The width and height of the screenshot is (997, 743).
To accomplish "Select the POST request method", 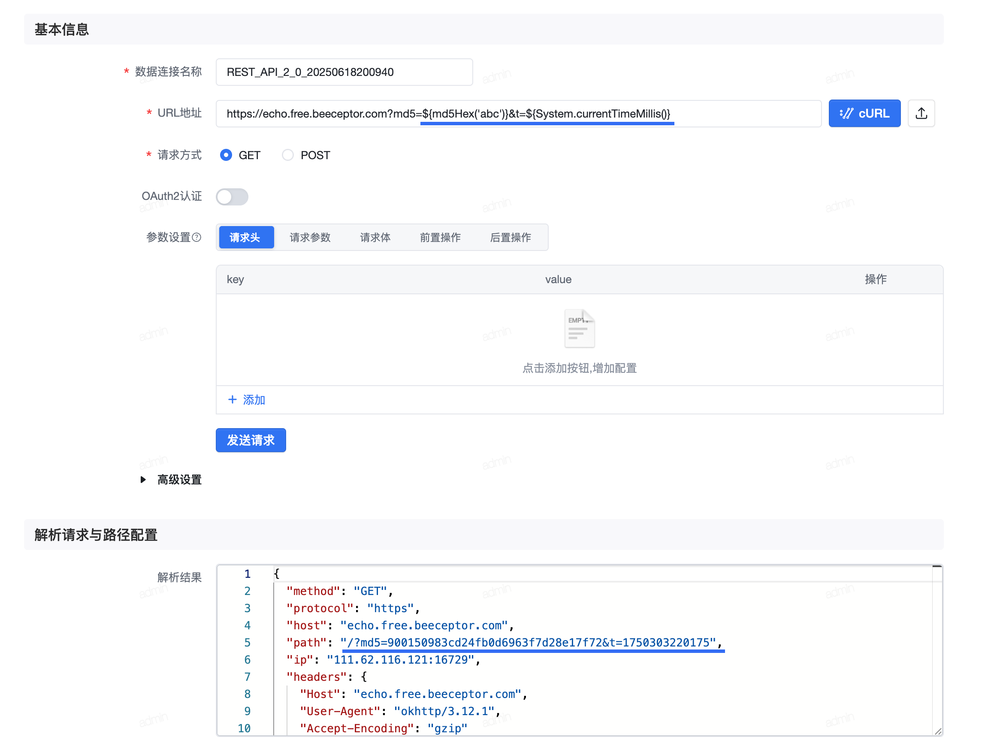I will click(x=288, y=155).
